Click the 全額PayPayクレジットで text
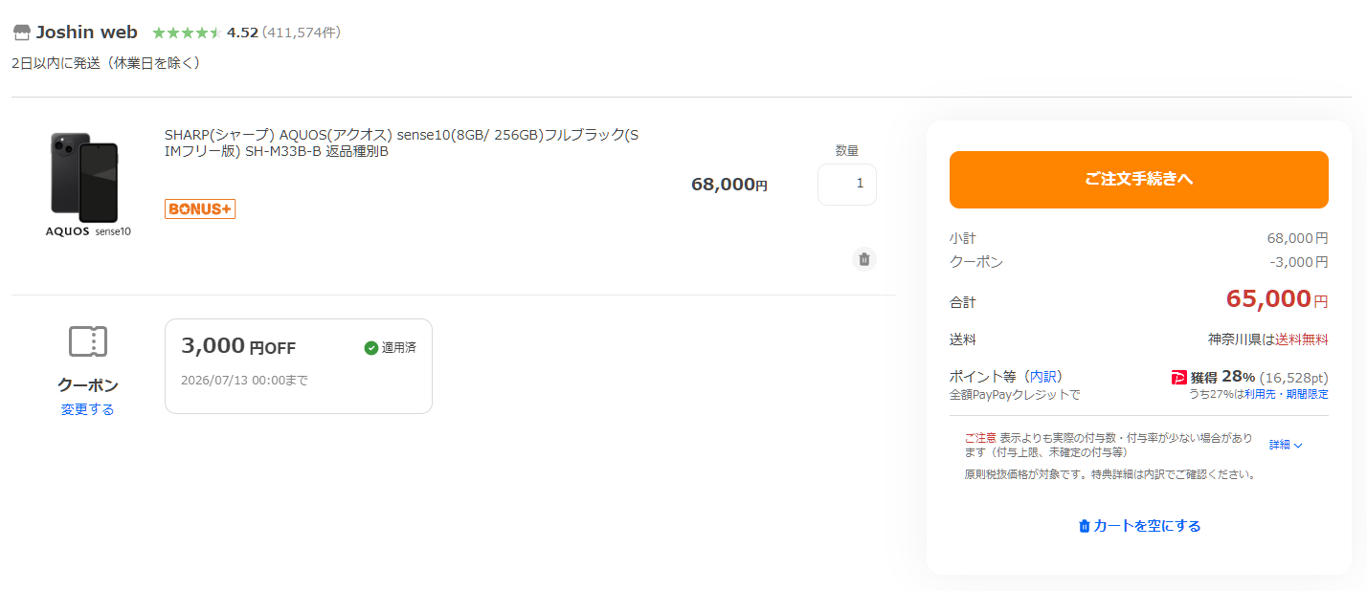 1015,394
